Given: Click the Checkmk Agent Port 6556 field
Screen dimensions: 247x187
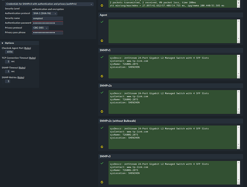Looking at the screenshot, I should click(x=10, y=52).
